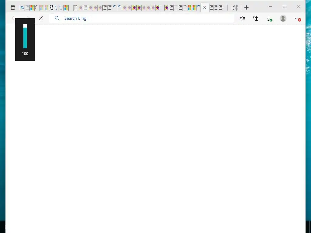The width and height of the screenshot is (311, 233).
Task: Click the volume level slider bar
Action: 25,36
